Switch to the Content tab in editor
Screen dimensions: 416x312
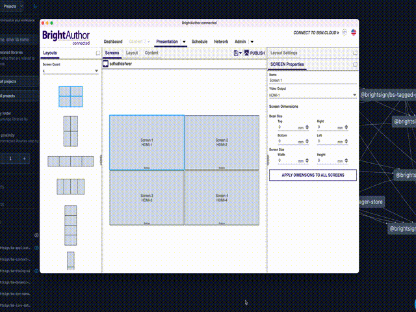coord(151,53)
